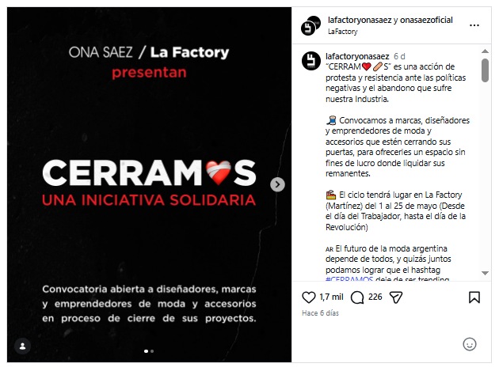Click the scroll down arrow of caption
Image resolution: width=499 pixels, height=371 pixels.
(485, 273)
